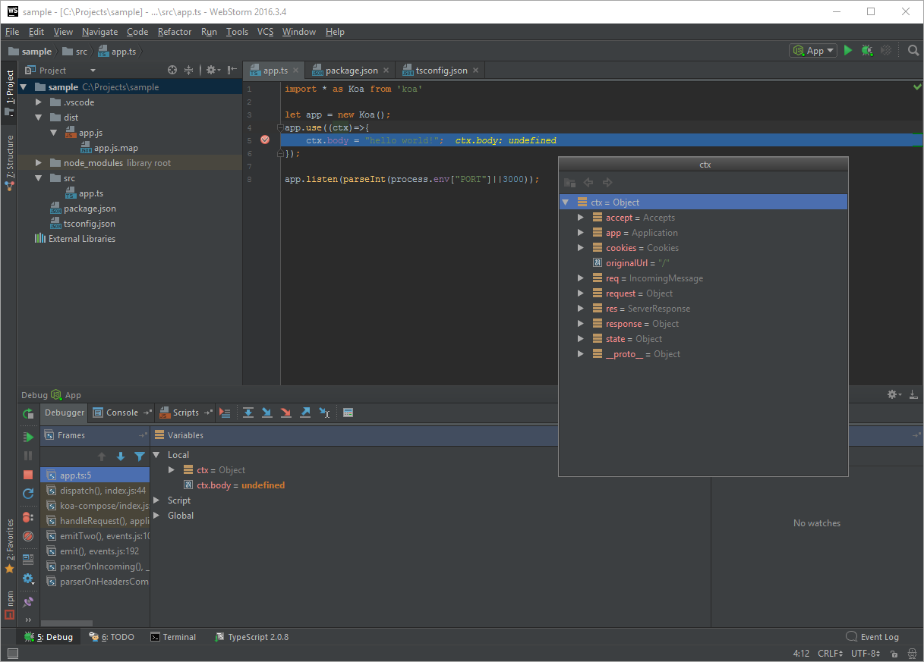
Task: Toggle the Frames filter funnel icon
Action: click(x=140, y=456)
